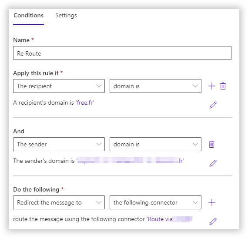Select the Conditions tab
This screenshot has width=248, height=238.
[x=28, y=16]
